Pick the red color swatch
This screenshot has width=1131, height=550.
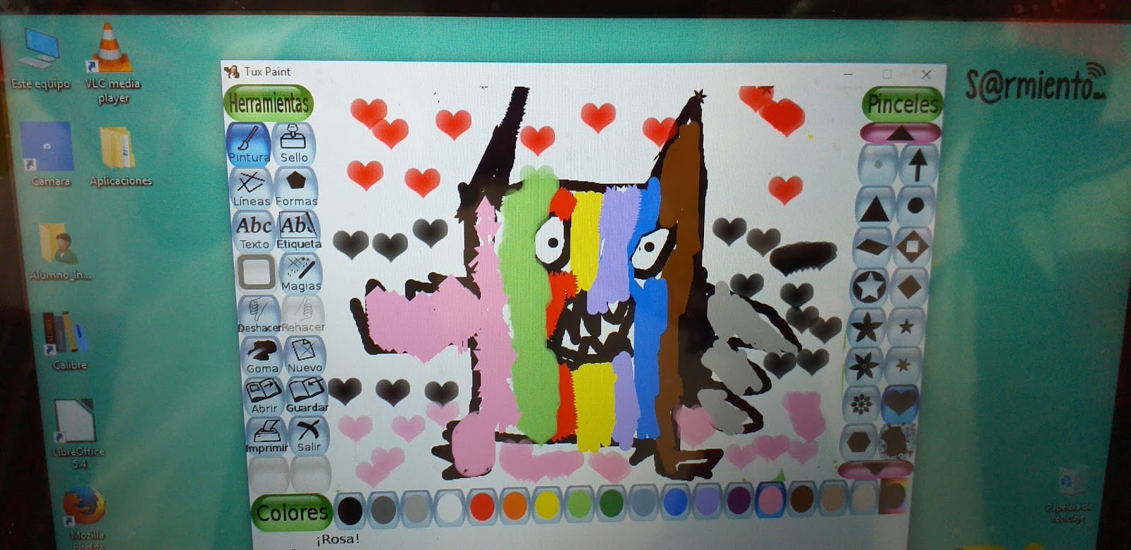click(x=481, y=507)
